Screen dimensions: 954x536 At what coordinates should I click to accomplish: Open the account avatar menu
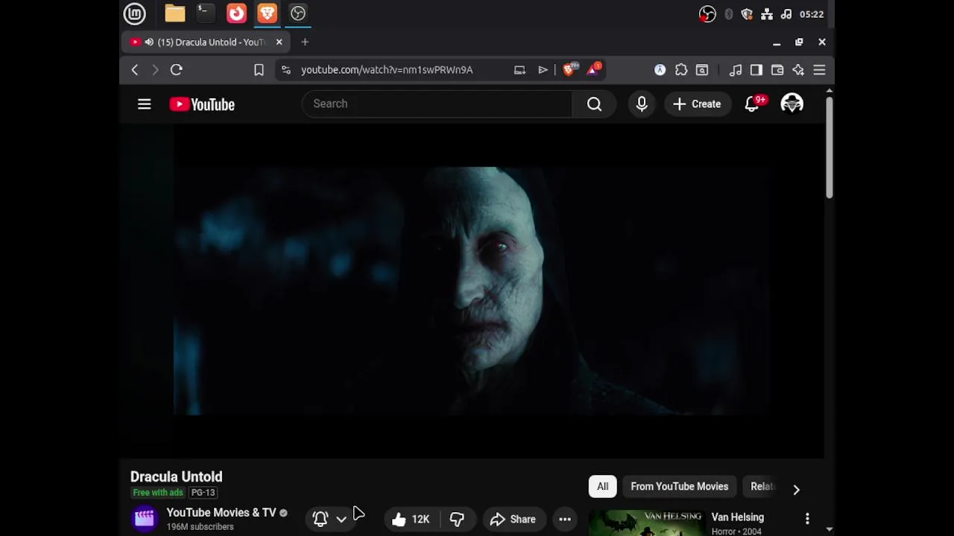tap(792, 104)
